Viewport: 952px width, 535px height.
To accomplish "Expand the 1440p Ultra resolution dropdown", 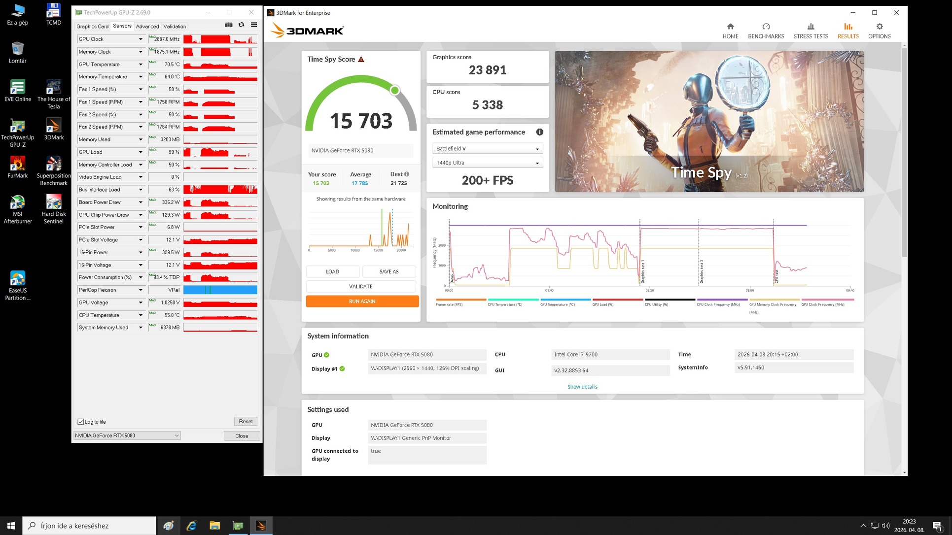I will click(x=487, y=163).
